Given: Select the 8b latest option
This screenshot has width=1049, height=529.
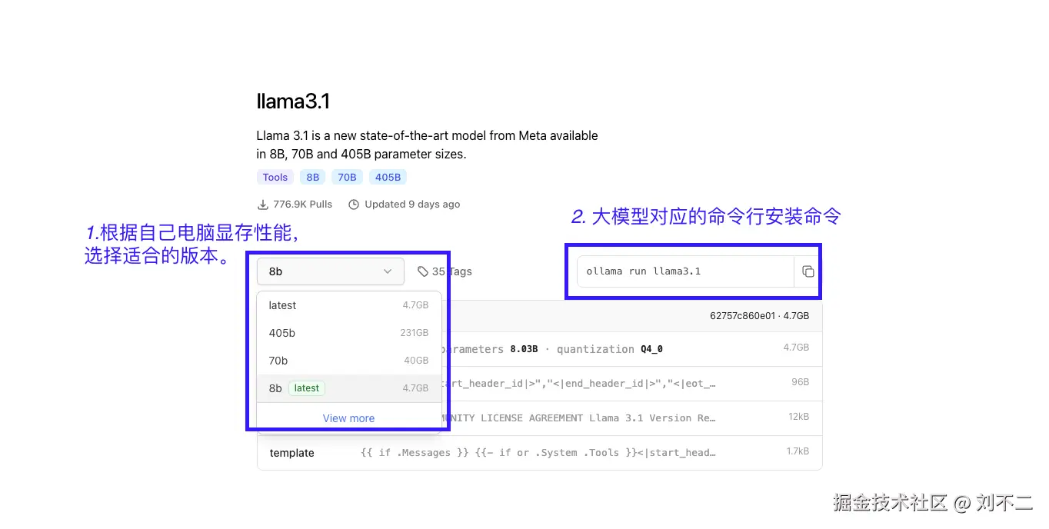Looking at the screenshot, I should pos(349,388).
